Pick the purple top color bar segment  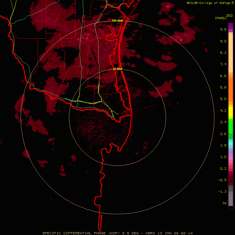[231, 26]
